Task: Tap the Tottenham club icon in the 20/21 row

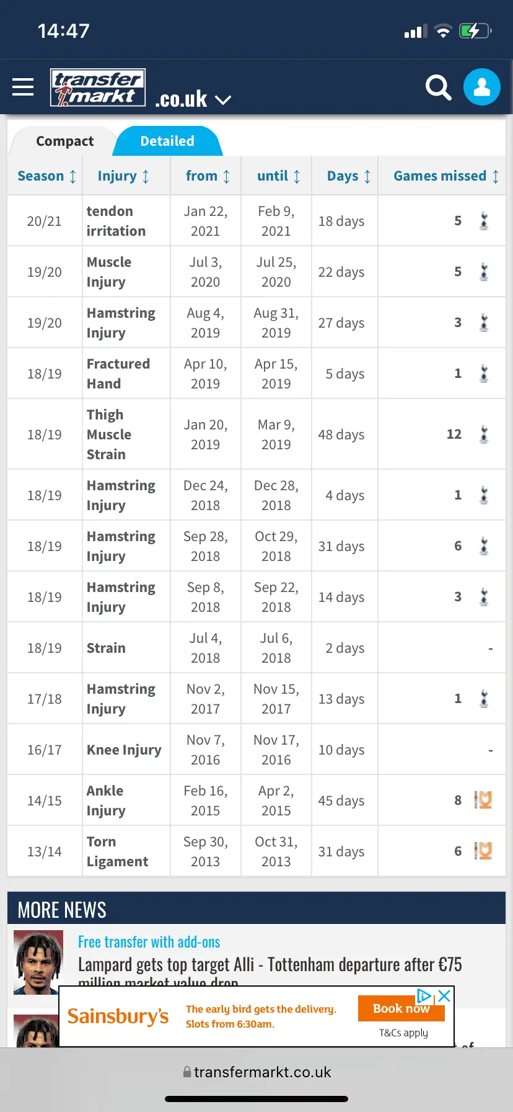Action: click(x=484, y=221)
